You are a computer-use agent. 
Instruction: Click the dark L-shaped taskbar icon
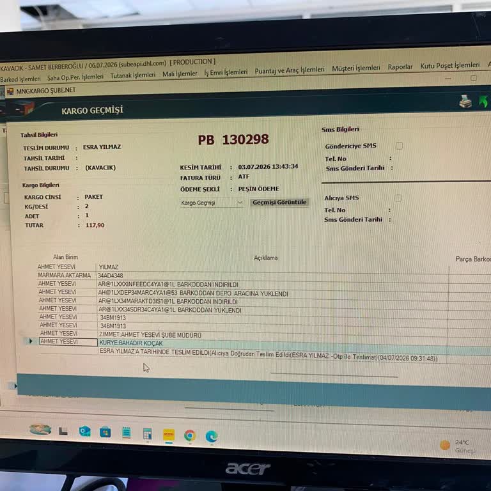coord(63,431)
